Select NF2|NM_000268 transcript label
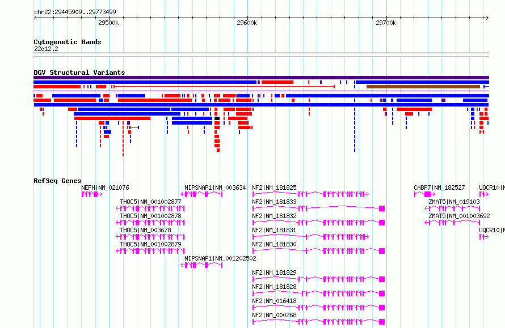Image resolution: width=505 pixels, height=328 pixels. pyautogui.click(x=274, y=315)
